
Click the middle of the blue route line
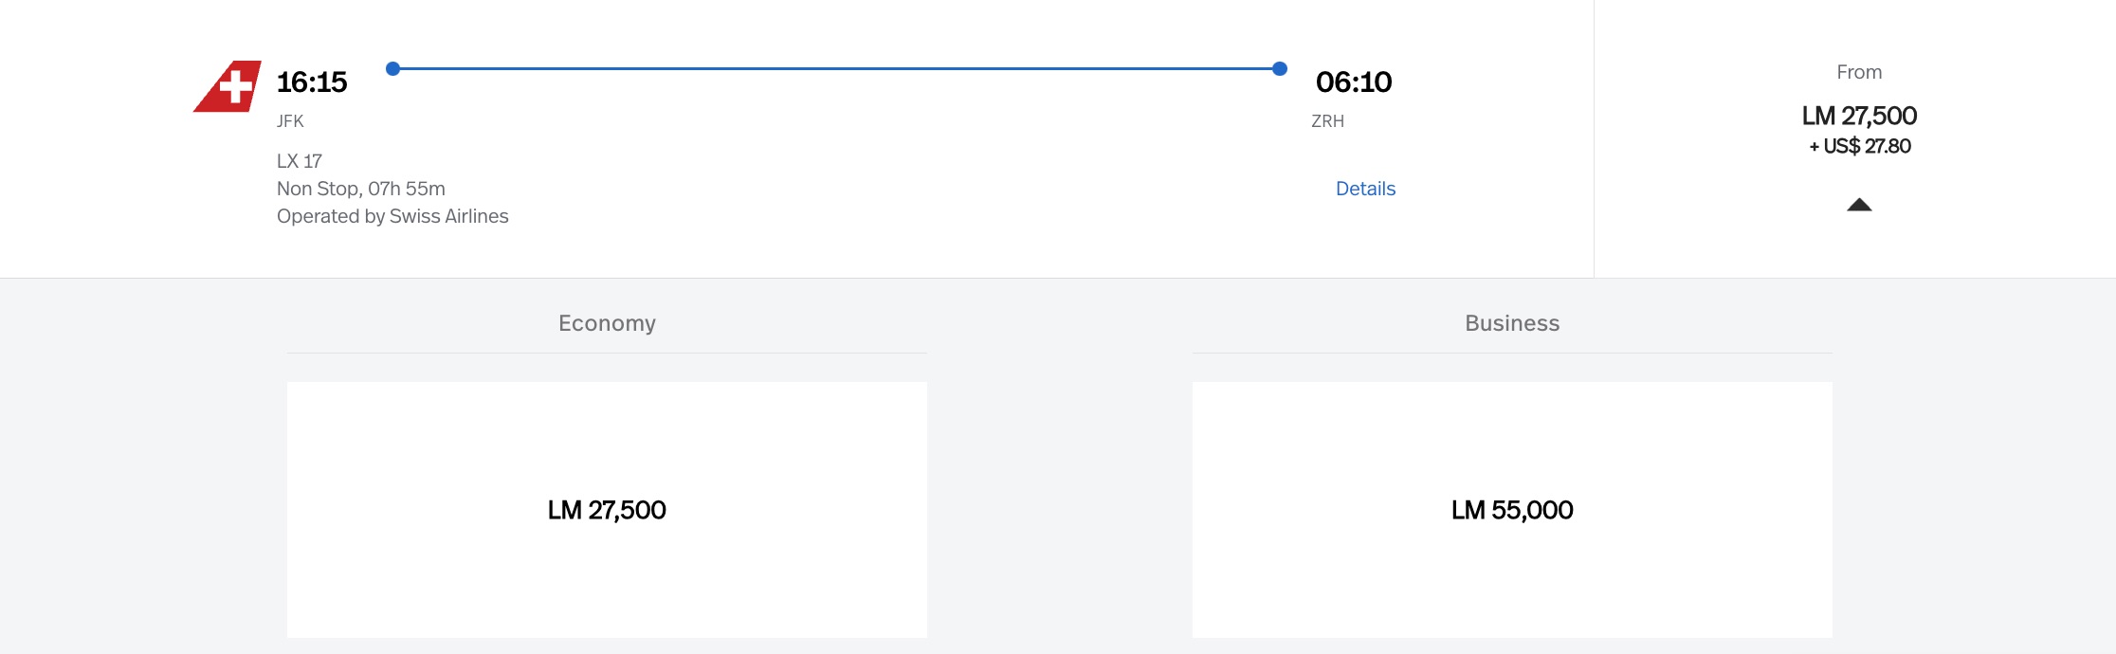click(836, 68)
